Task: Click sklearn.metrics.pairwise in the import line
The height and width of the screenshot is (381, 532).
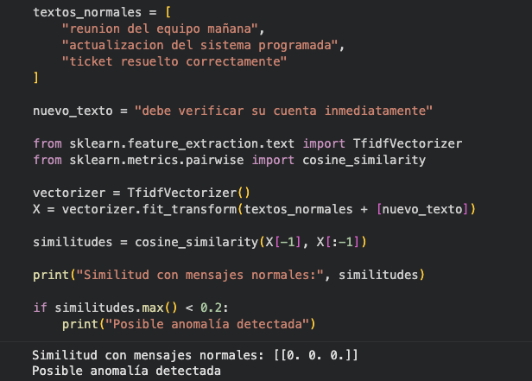Action: (156, 160)
